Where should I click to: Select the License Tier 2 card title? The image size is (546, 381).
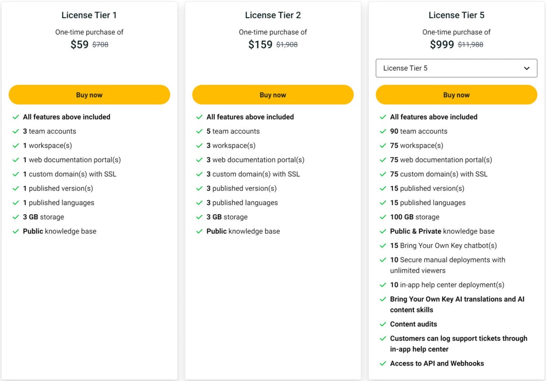273,15
